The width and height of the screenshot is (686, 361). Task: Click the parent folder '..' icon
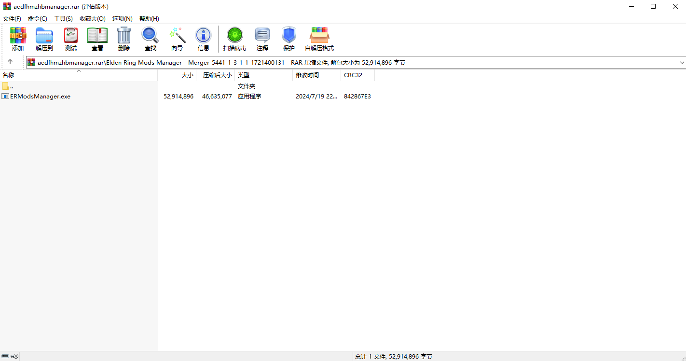6,86
